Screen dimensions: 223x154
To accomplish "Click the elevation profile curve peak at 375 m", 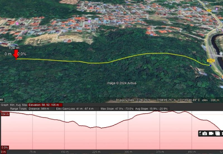I will coord(156,111).
